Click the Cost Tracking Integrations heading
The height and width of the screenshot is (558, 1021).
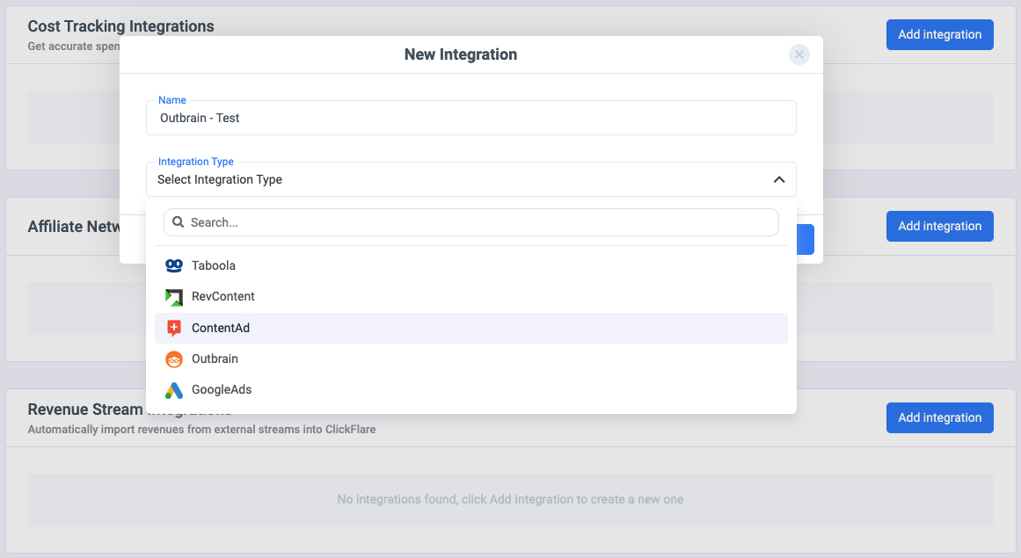[121, 26]
